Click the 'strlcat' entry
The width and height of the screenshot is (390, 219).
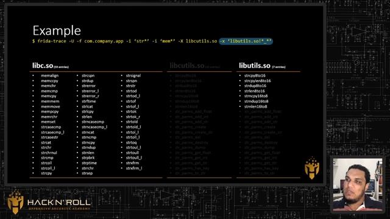tap(87, 106)
